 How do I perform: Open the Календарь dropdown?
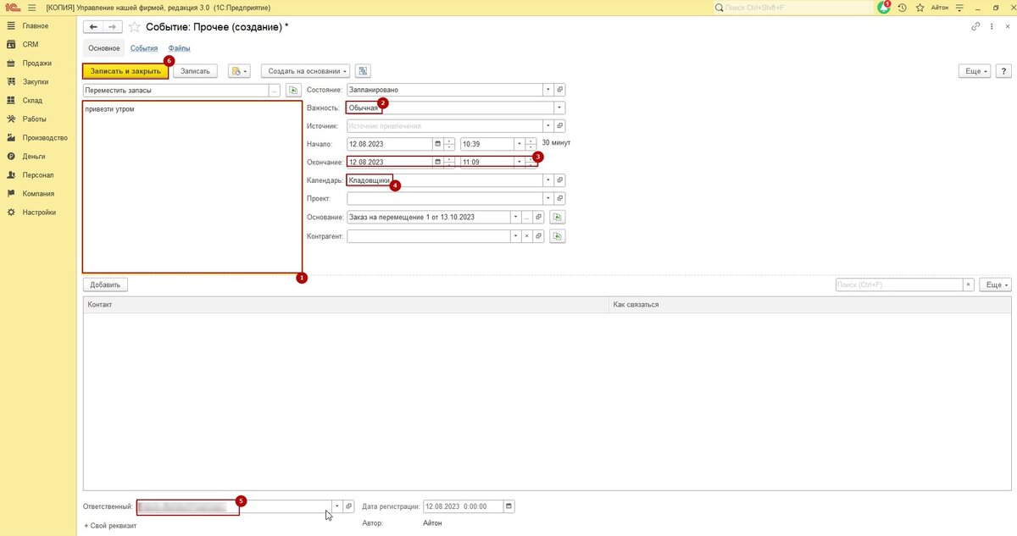pyautogui.click(x=547, y=180)
